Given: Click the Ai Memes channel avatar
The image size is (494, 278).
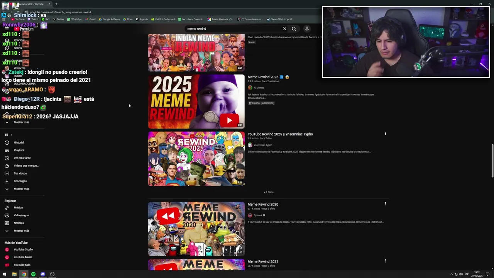Looking at the screenshot, I should click(250, 88).
